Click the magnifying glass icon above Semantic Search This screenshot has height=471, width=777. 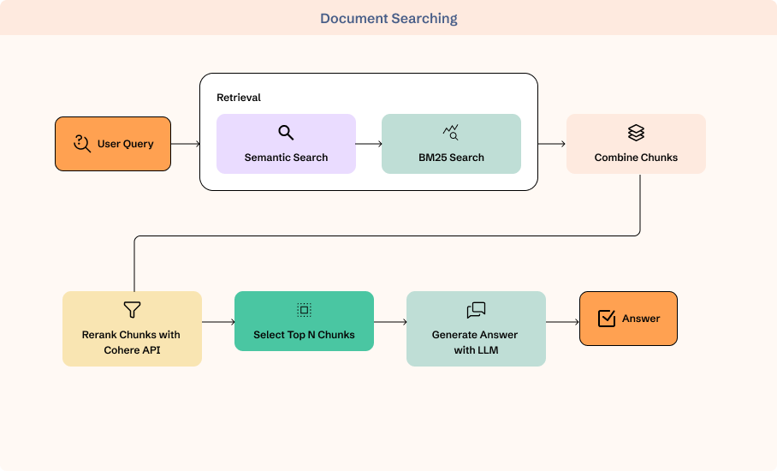[286, 133]
